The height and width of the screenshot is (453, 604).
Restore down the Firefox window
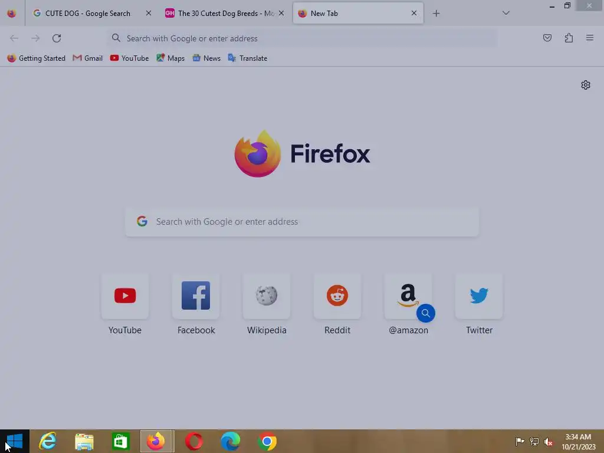(567, 5)
